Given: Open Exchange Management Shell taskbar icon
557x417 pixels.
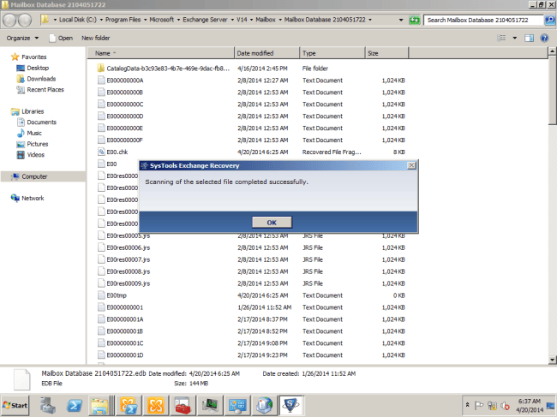Looking at the screenshot, I should (x=129, y=405).
